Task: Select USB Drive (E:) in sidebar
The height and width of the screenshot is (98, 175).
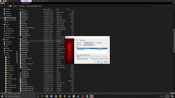Action: point(9,33)
